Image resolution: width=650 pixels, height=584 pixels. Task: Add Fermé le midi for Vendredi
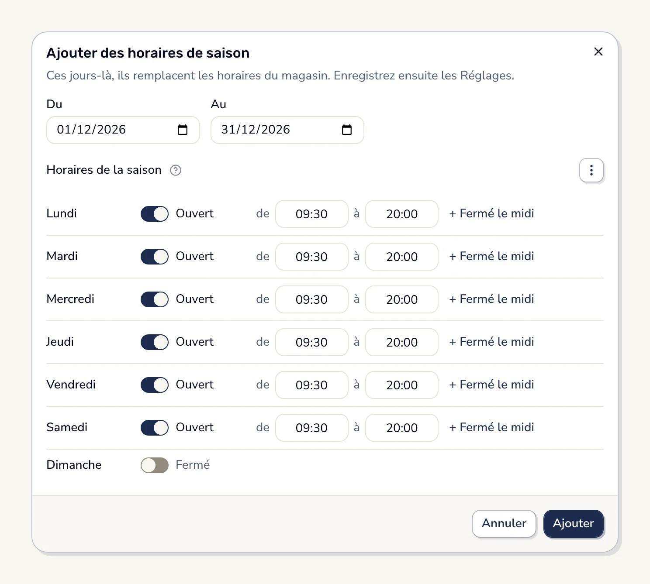tap(491, 385)
